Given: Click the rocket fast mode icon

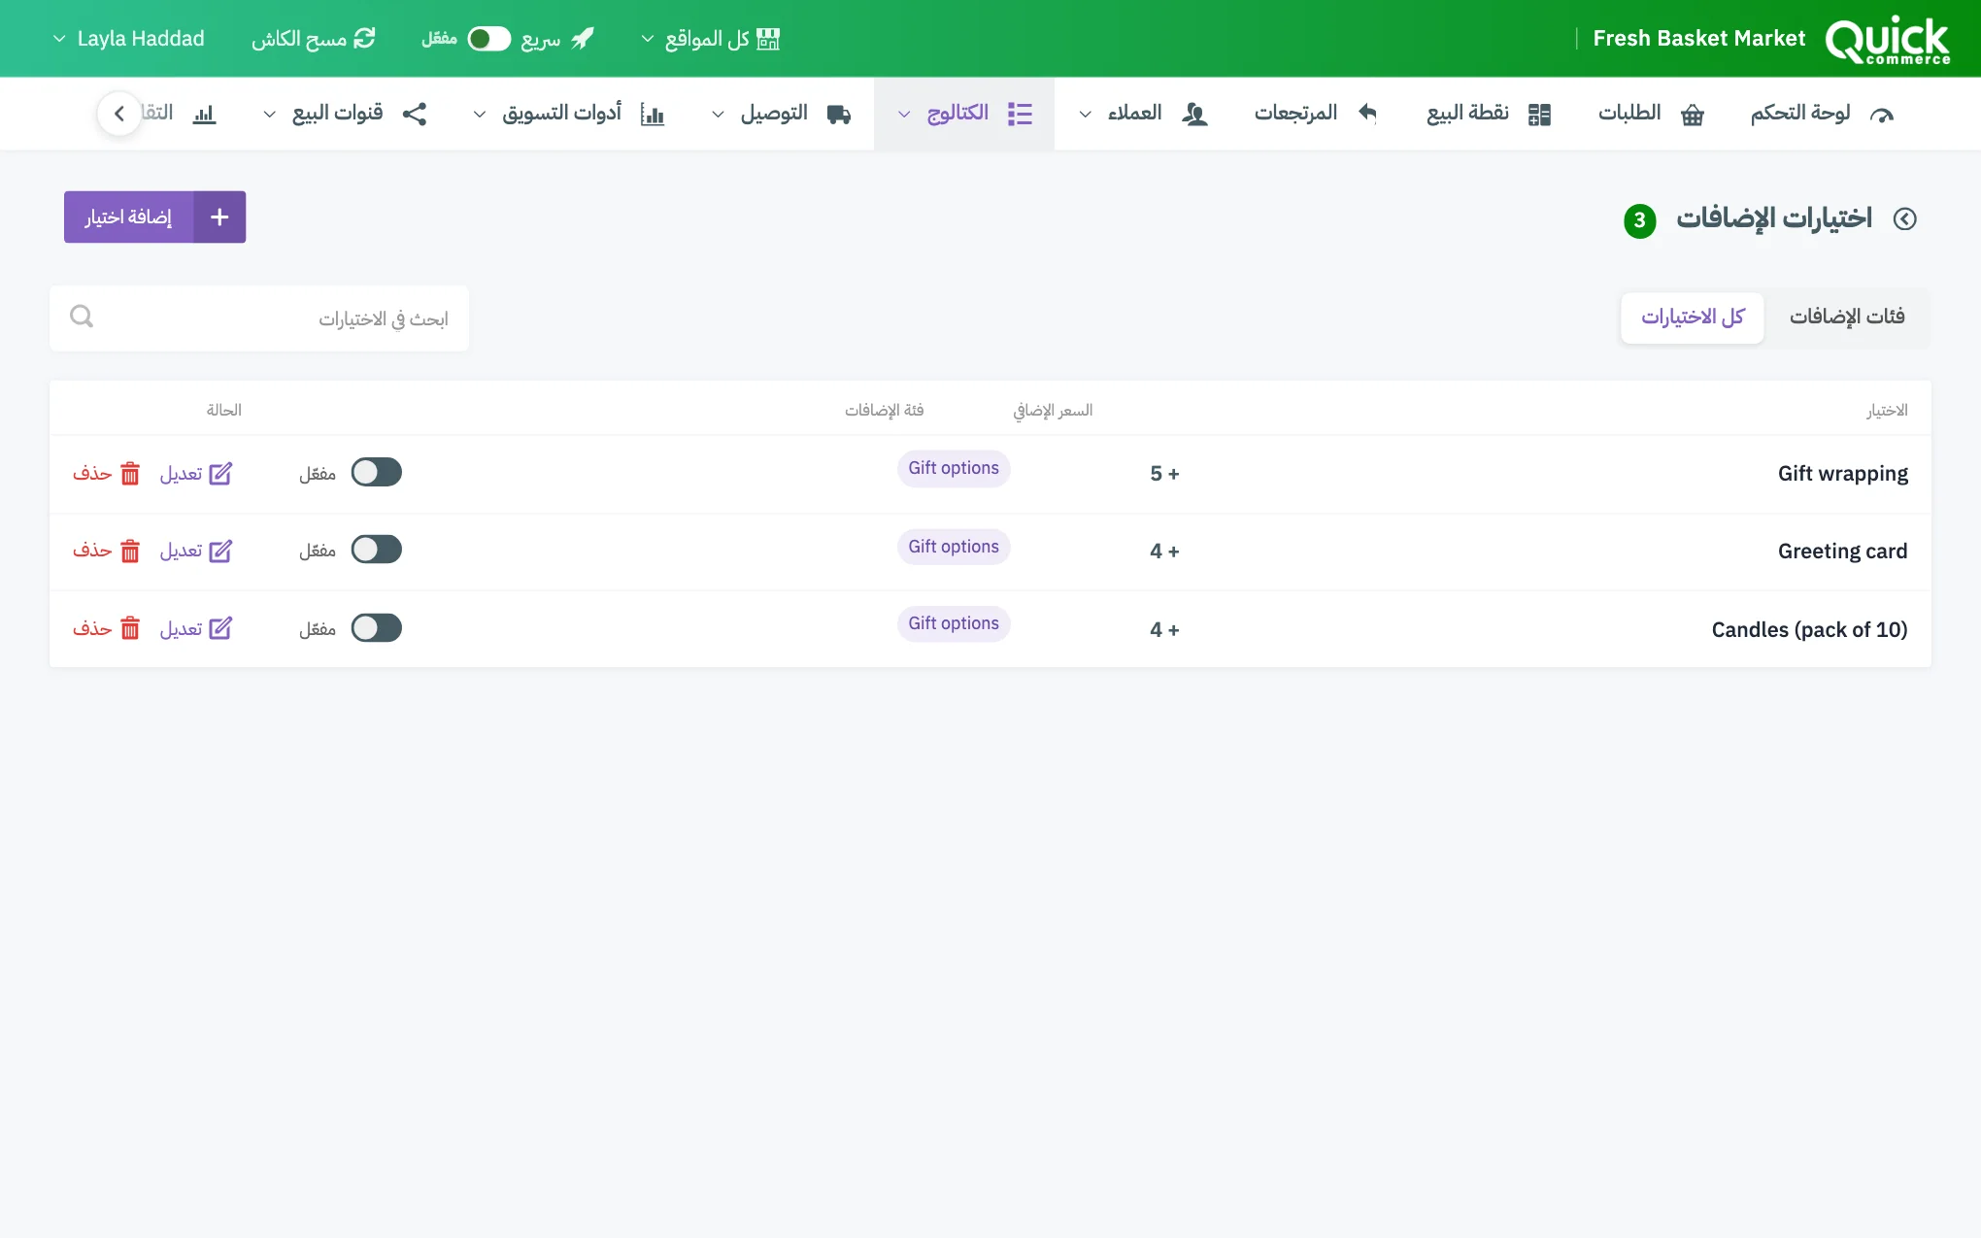Looking at the screenshot, I should click(583, 39).
